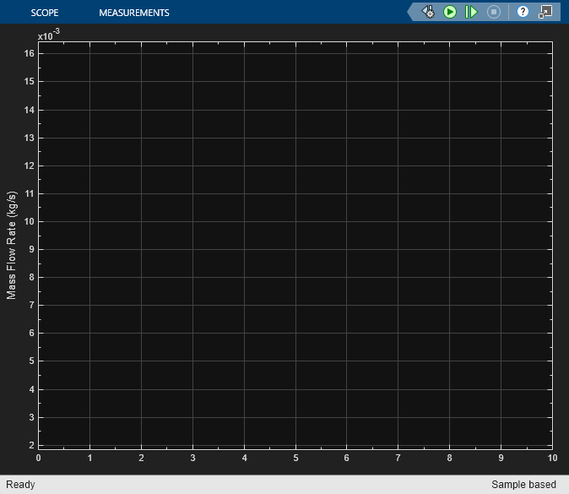The width and height of the screenshot is (569, 494).
Task: Click the Sample based status label
Action: point(523,485)
